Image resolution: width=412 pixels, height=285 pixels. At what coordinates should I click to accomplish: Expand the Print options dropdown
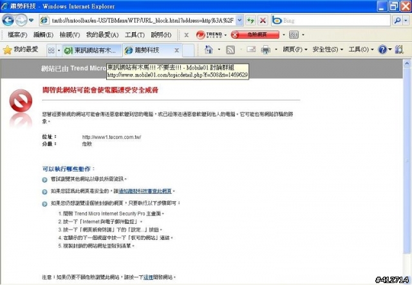[x=276, y=50]
